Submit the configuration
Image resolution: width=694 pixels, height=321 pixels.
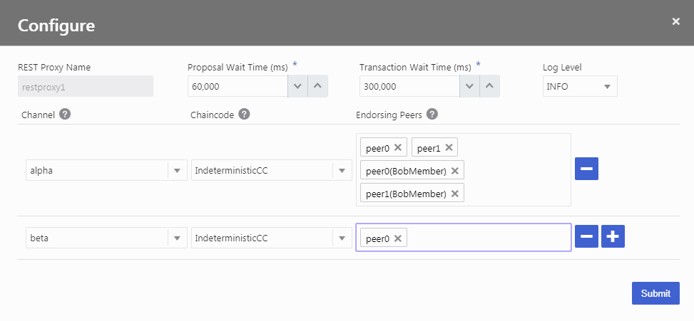coord(655,293)
